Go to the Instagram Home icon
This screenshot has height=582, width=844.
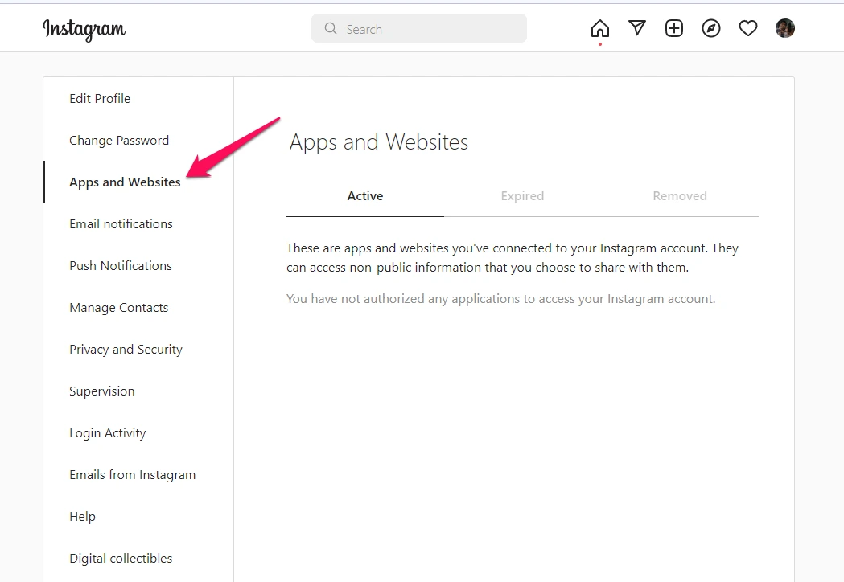click(599, 29)
